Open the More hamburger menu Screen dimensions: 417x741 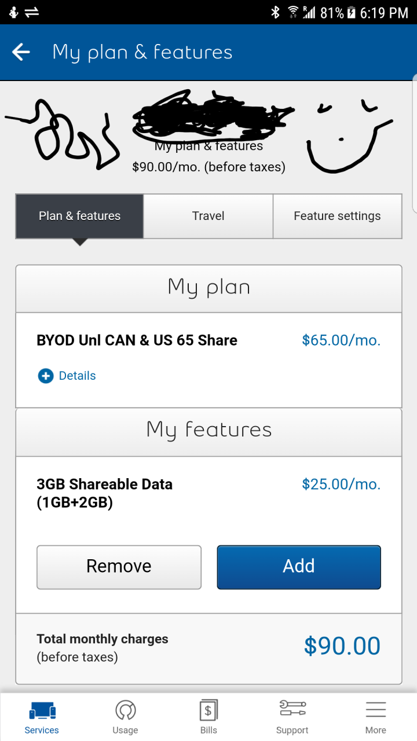375,710
